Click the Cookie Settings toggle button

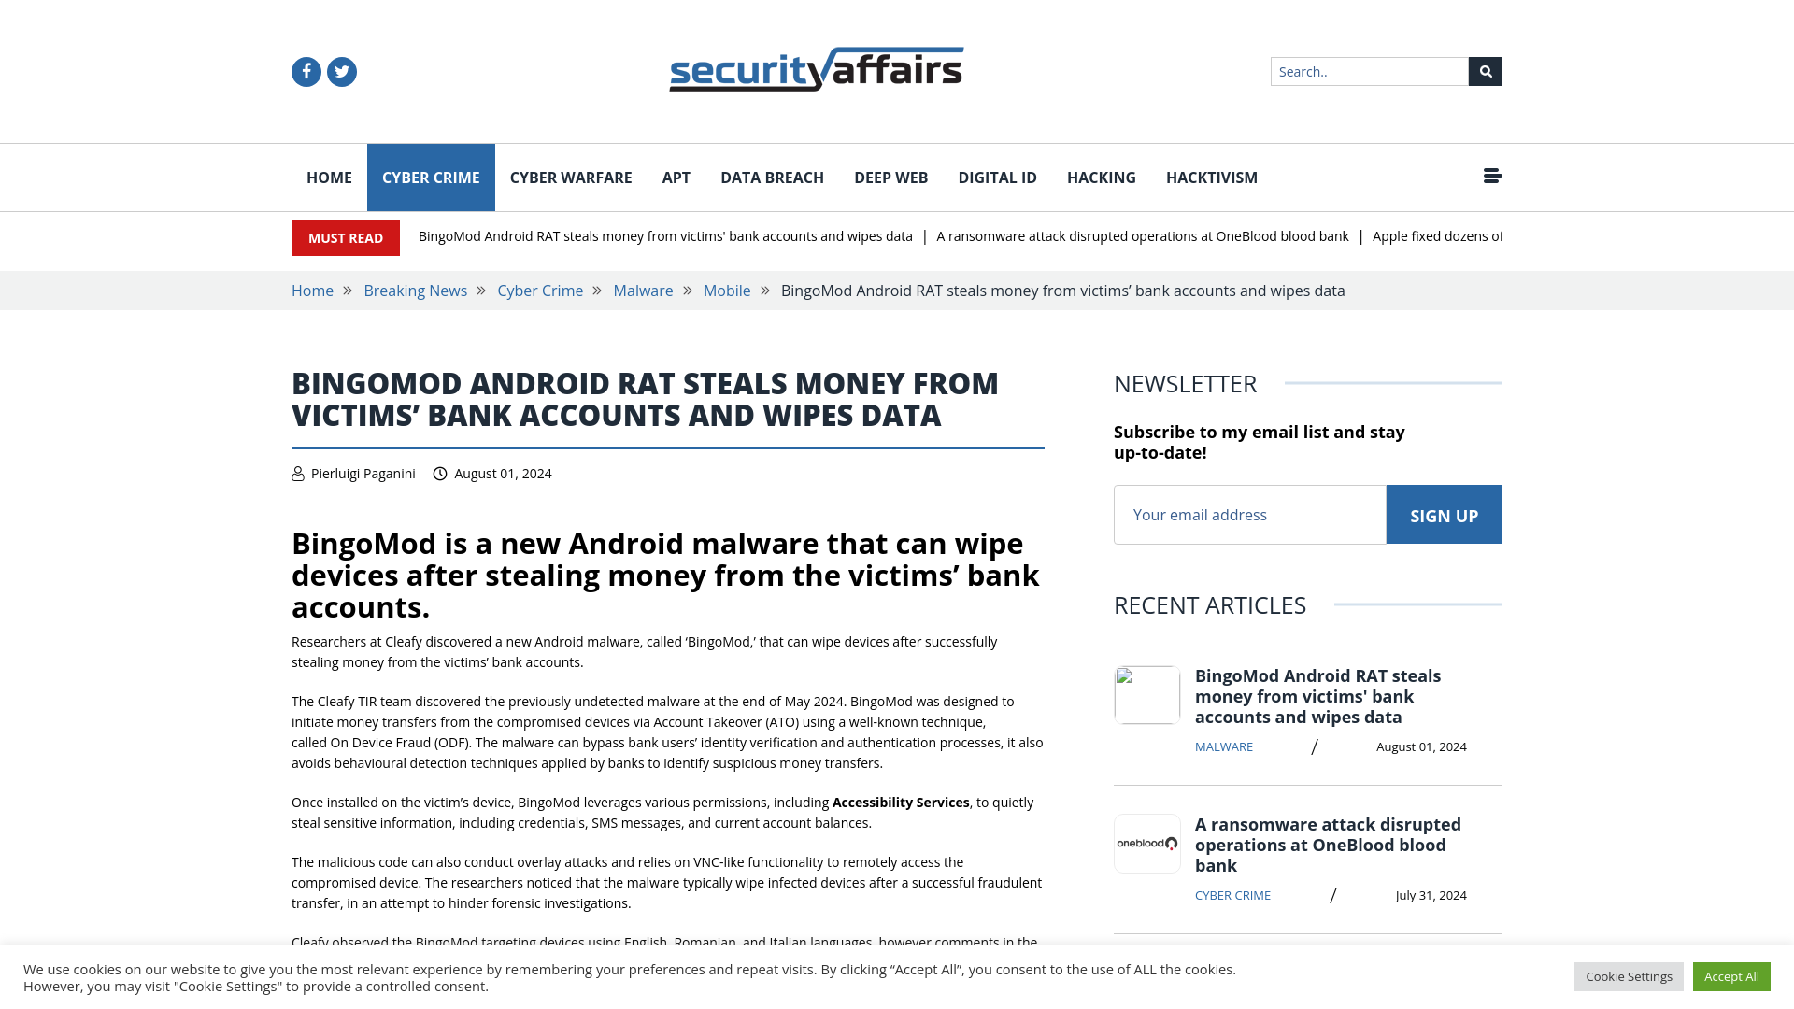click(x=1629, y=975)
